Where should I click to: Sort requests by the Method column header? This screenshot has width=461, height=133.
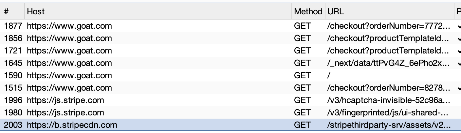coord(308,12)
